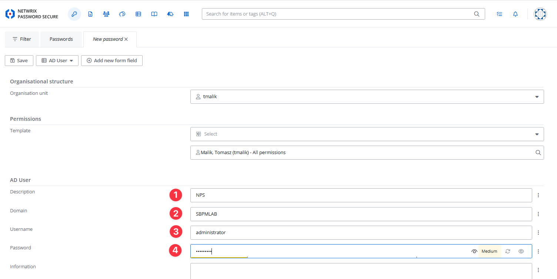This screenshot has width=557, height=279.
Task: Open the Organisational structure people icon
Action: coord(106,14)
